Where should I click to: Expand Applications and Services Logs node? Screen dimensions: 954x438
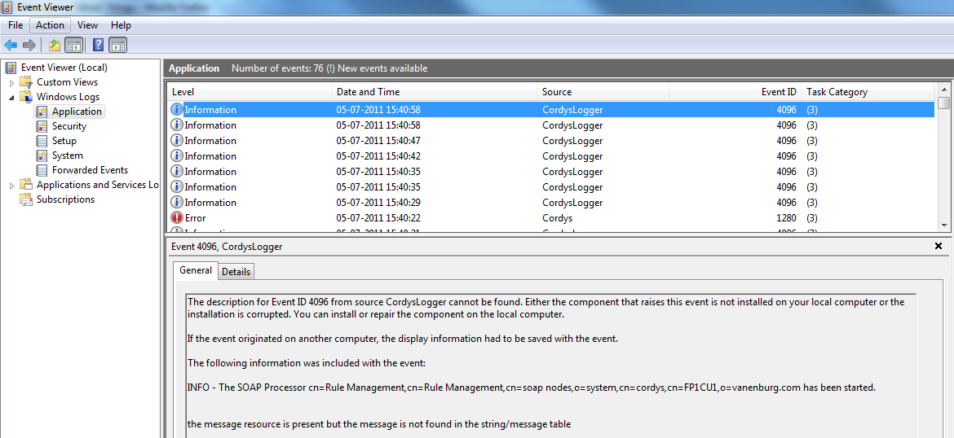[11, 186]
